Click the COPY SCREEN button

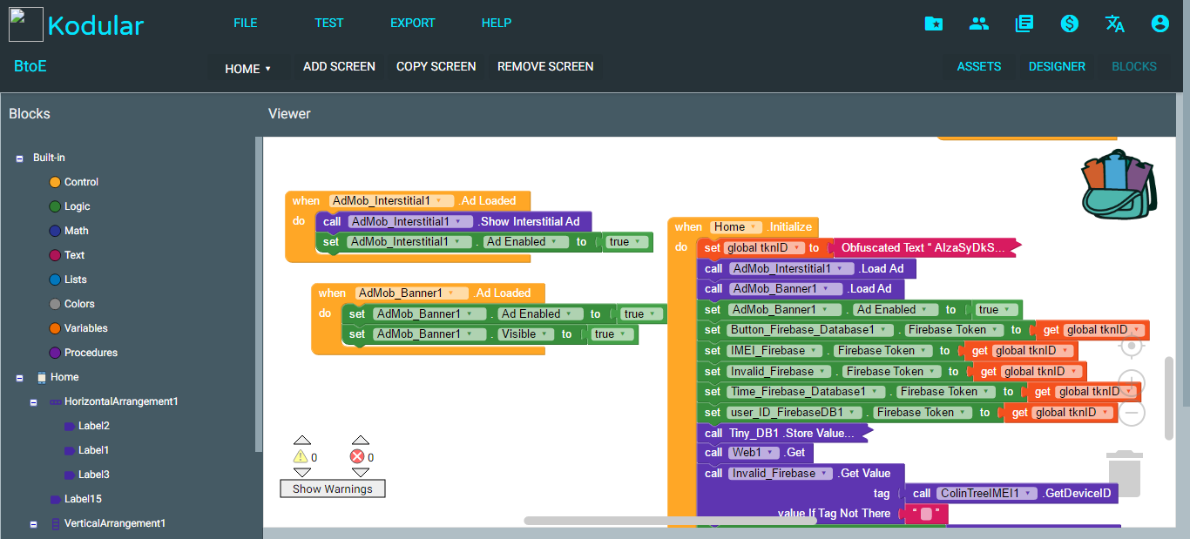pyautogui.click(x=436, y=66)
